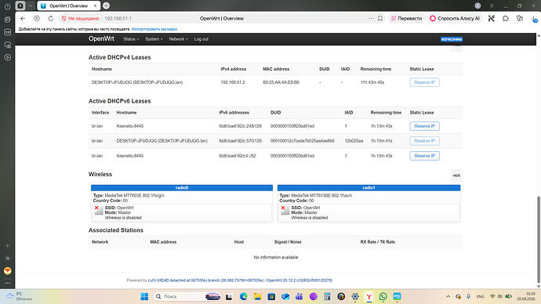Open Outlook from the taskbar

tap(285, 296)
